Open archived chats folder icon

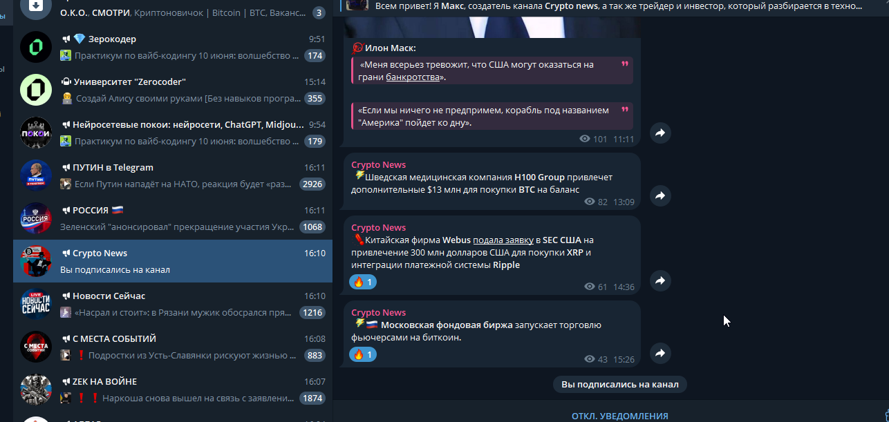coord(36,8)
